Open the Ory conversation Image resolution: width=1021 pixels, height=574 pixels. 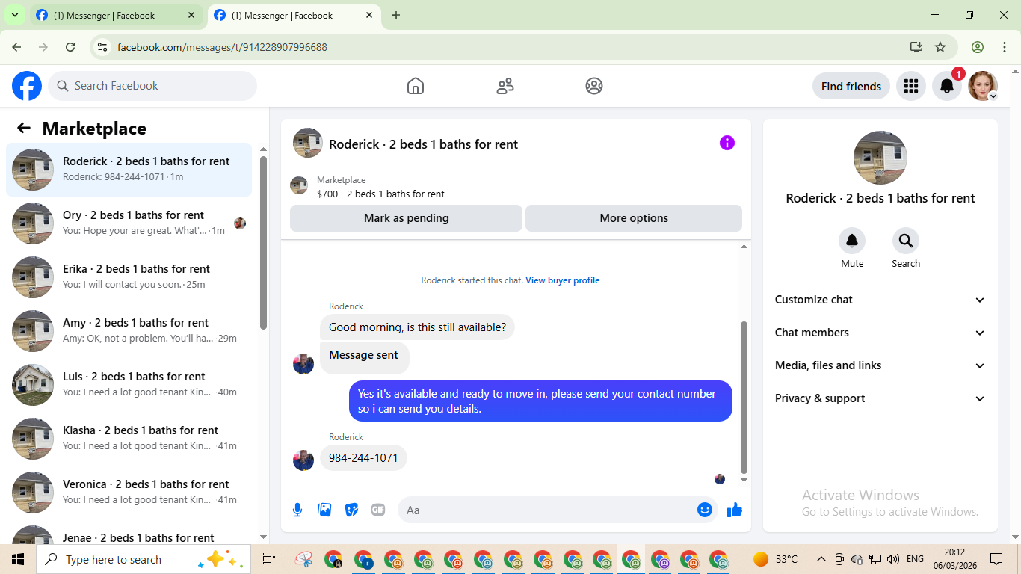tap(129, 223)
